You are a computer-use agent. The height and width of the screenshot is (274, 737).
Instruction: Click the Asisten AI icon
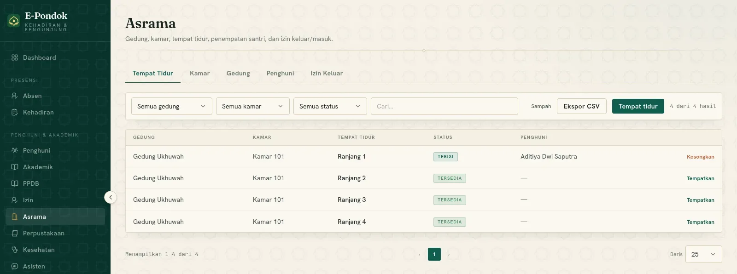(15, 266)
